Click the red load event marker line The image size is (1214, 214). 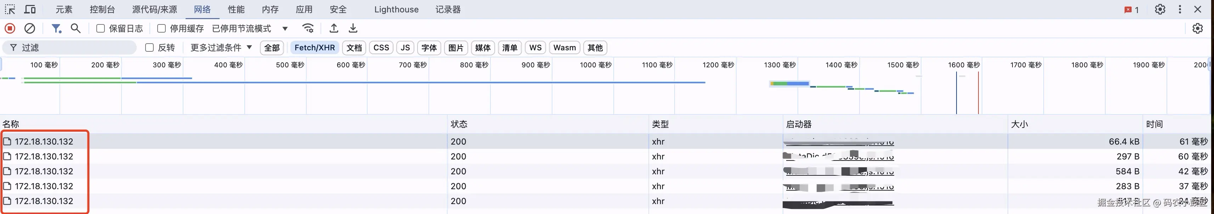[978, 92]
